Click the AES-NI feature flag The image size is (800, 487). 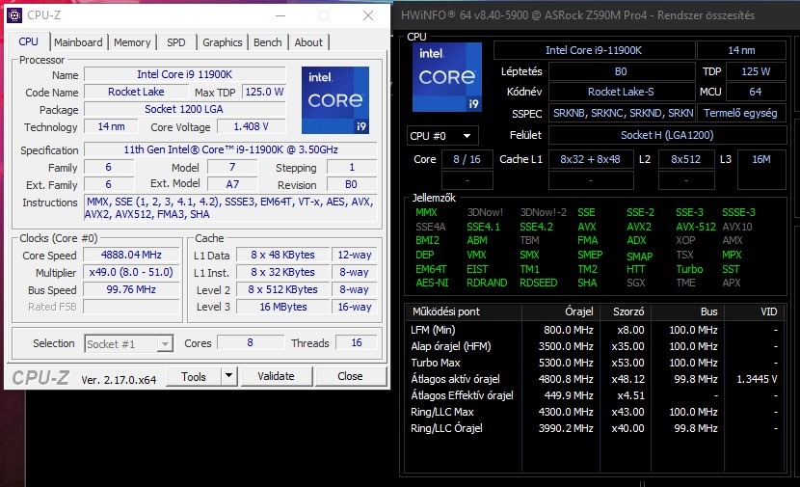click(x=432, y=283)
